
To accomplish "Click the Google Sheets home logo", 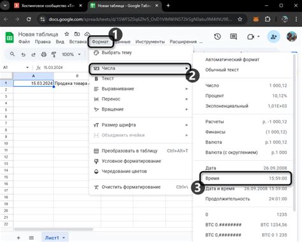I will pyautogui.click(x=10, y=38).
